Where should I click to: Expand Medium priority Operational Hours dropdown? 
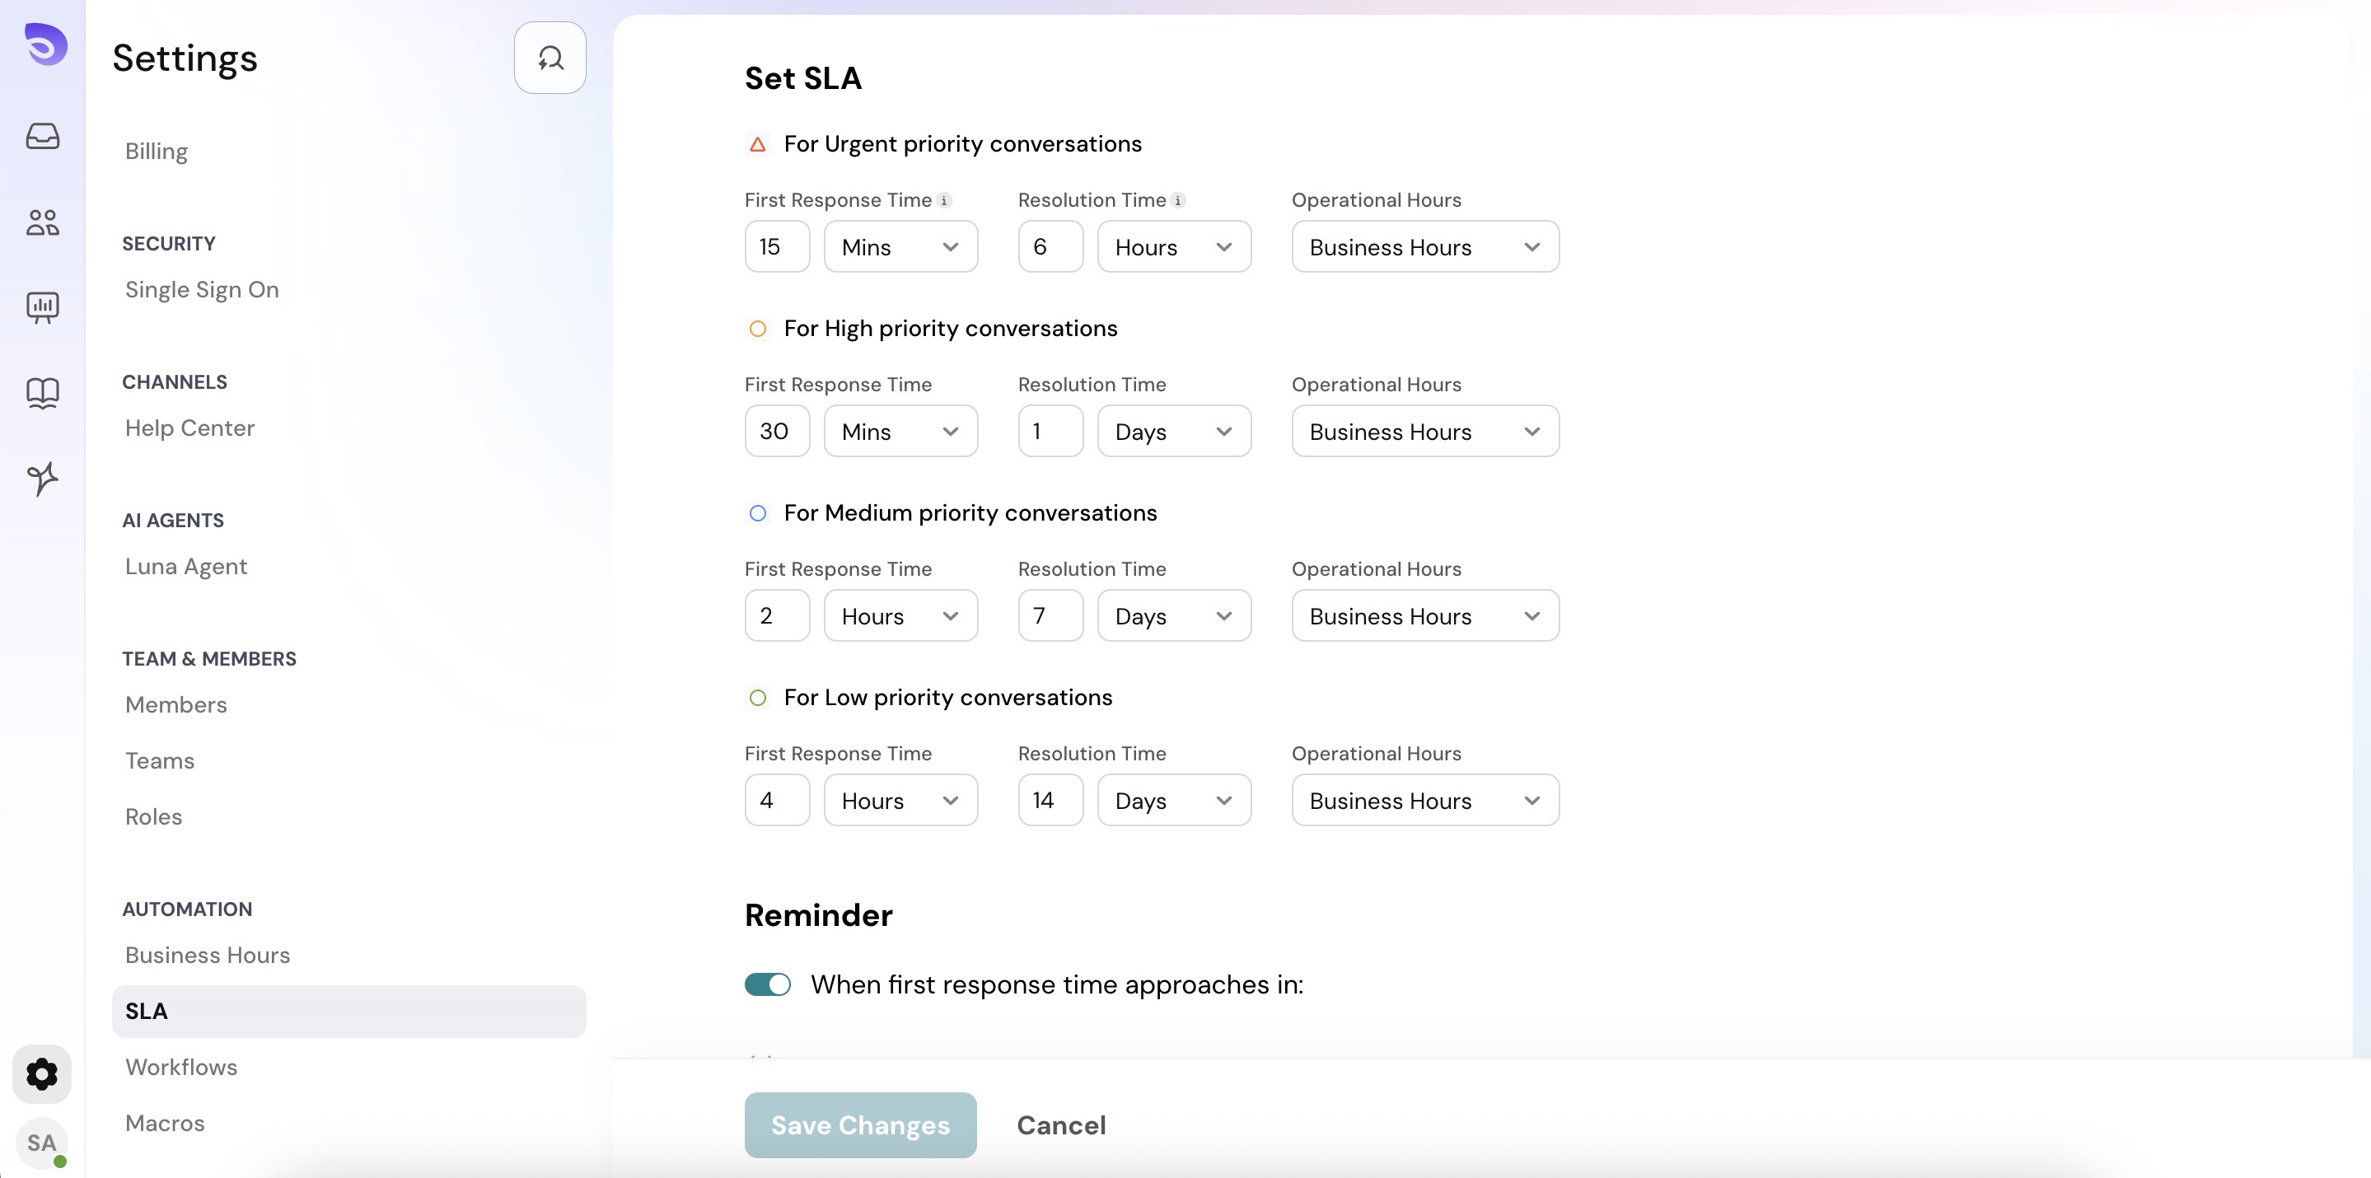point(1424,615)
